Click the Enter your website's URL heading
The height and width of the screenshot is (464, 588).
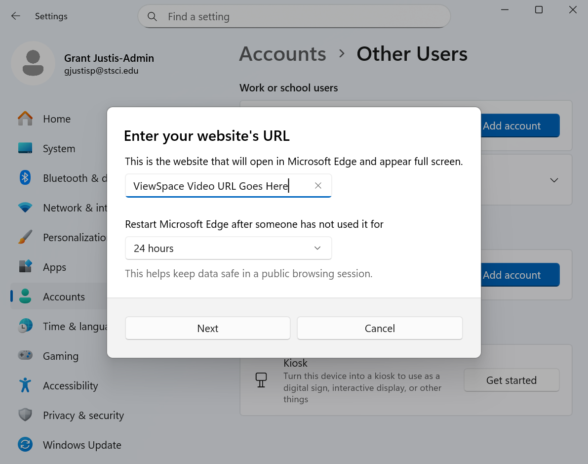pyautogui.click(x=207, y=135)
